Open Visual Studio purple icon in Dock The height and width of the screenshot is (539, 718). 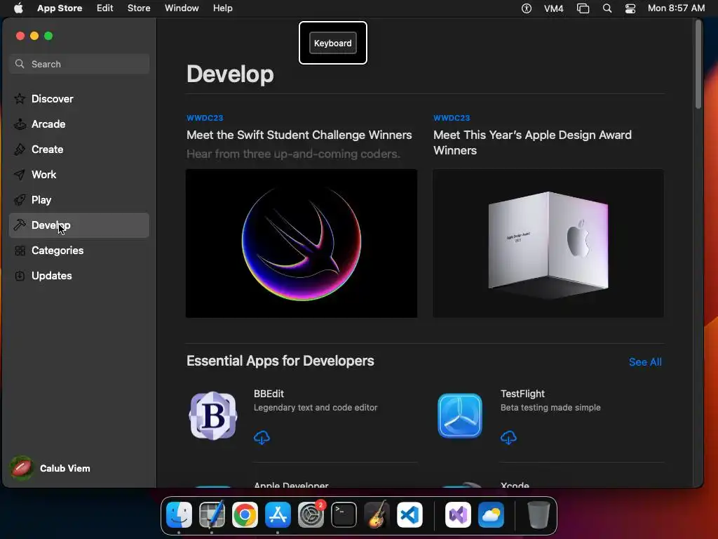[458, 514]
